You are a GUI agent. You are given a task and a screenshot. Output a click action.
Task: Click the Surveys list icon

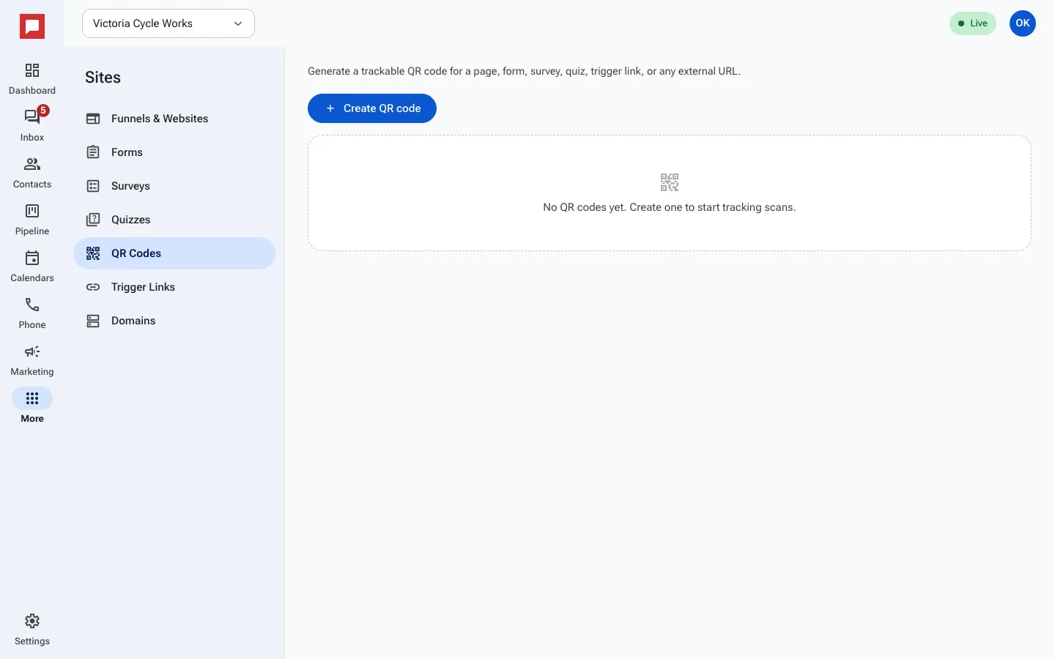[93, 186]
